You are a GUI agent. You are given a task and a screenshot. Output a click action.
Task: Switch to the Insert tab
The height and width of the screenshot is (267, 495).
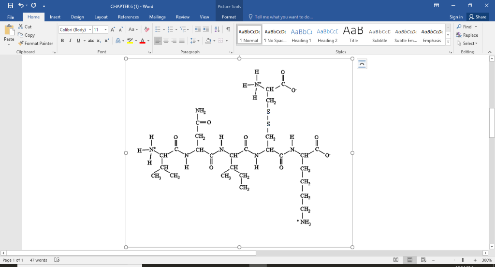(x=55, y=17)
